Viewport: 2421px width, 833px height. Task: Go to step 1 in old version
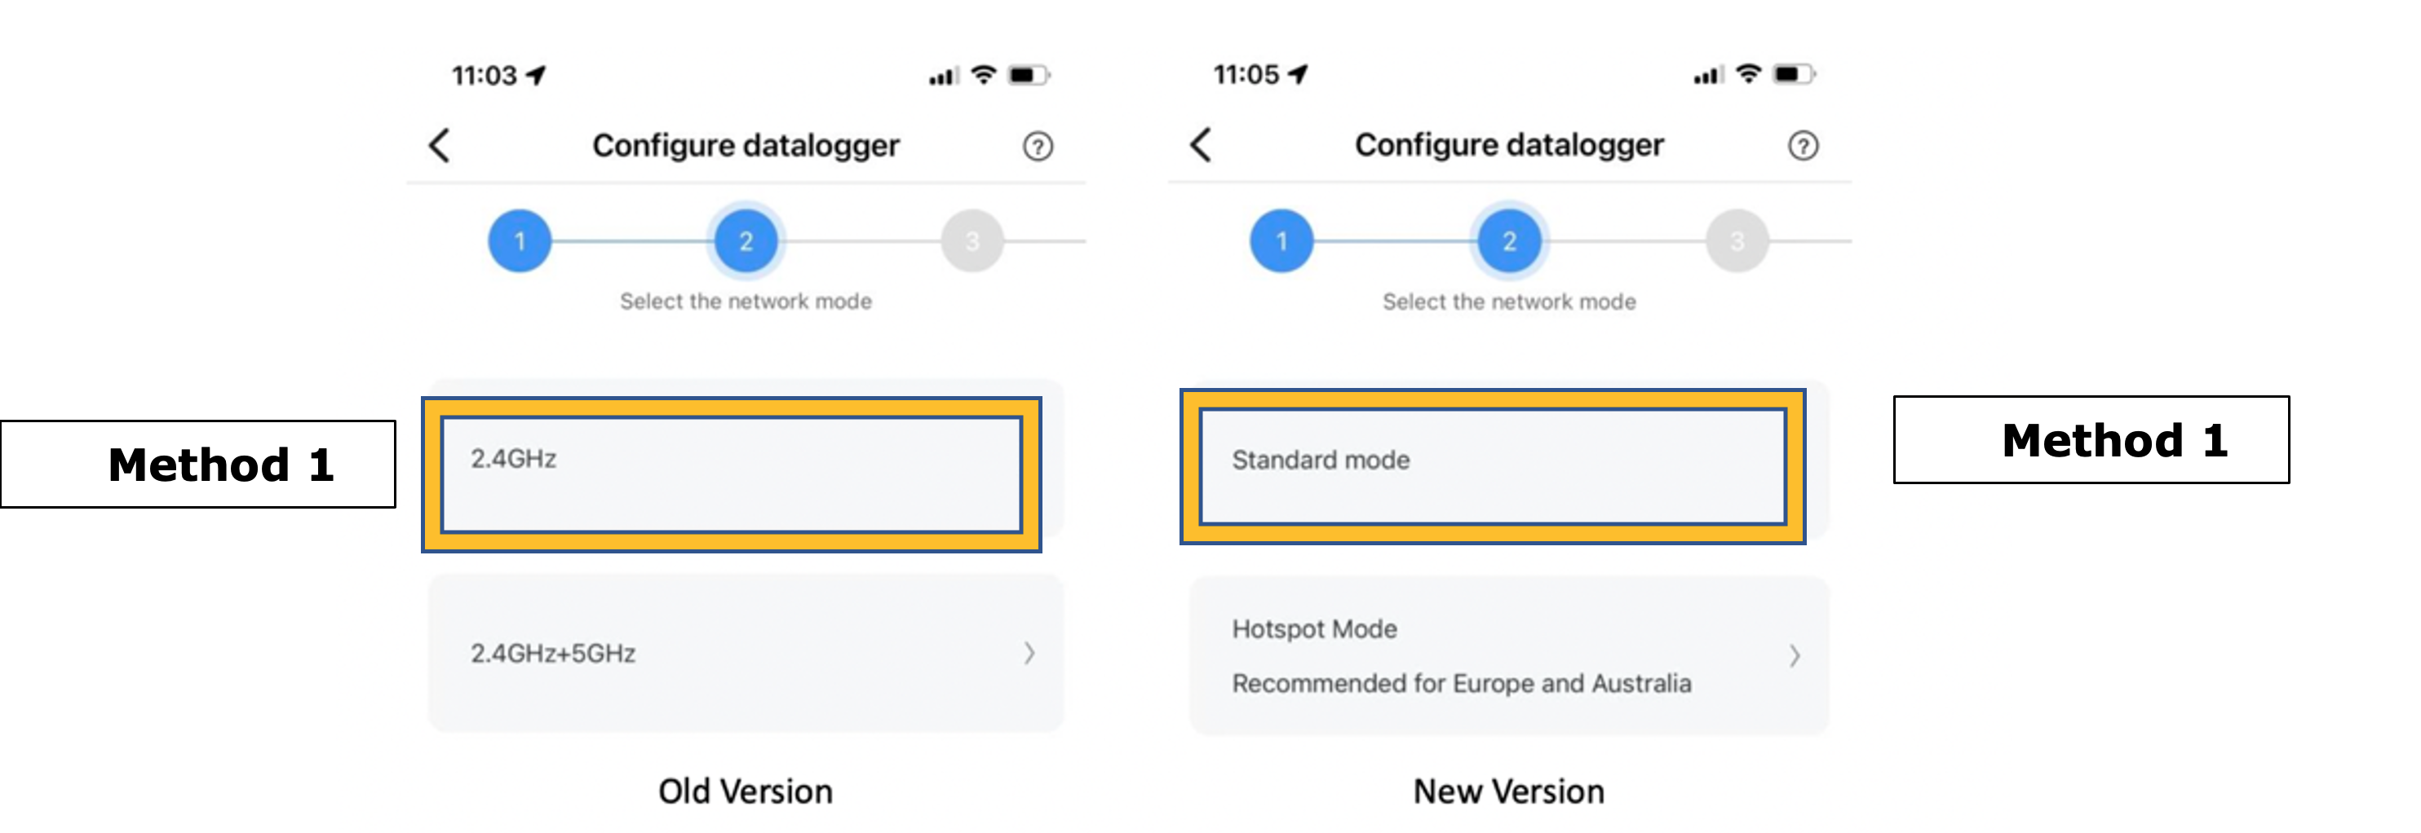coord(519,241)
